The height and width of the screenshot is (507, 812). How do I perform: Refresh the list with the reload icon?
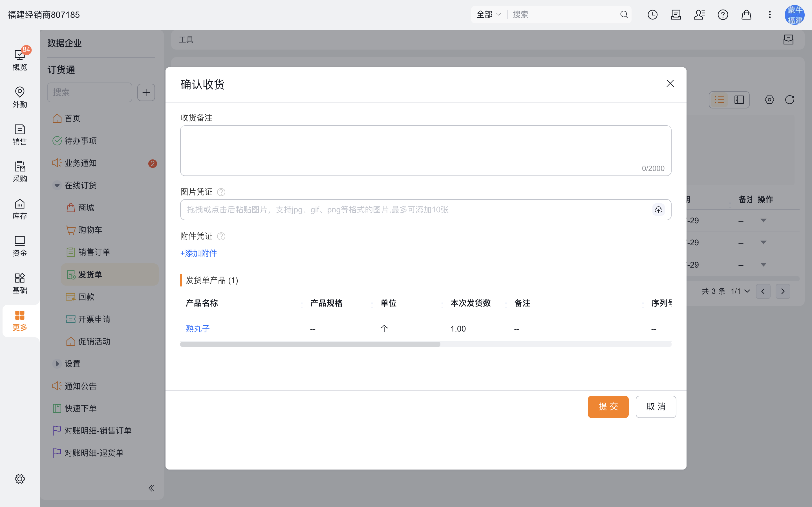pyautogui.click(x=789, y=100)
